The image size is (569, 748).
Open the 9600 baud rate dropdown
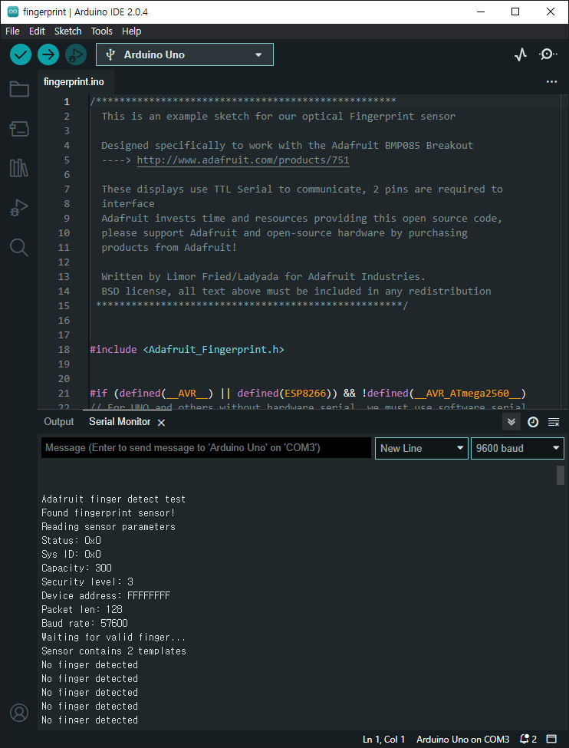518,449
